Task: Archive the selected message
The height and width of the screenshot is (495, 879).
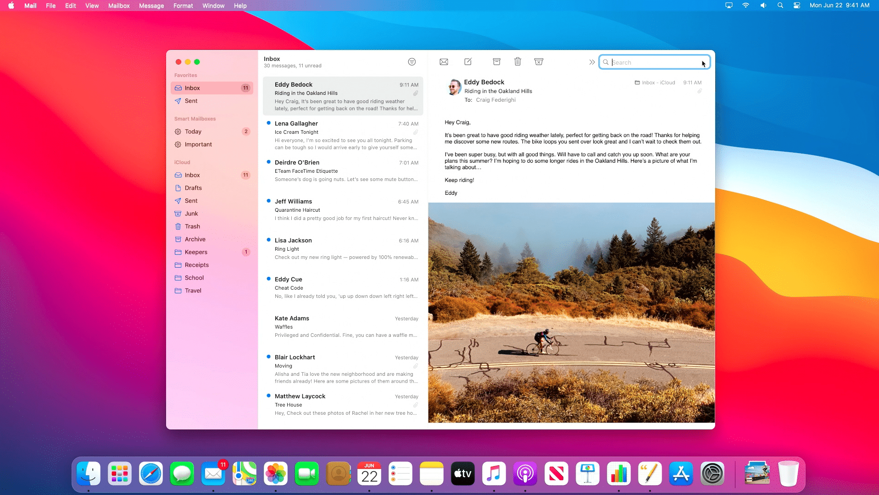Action: coord(496,62)
